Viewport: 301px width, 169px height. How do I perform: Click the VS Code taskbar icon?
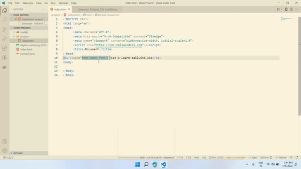(163, 164)
